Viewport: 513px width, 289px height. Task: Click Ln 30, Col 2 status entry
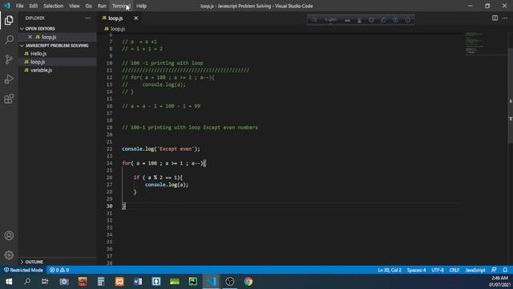click(x=390, y=270)
